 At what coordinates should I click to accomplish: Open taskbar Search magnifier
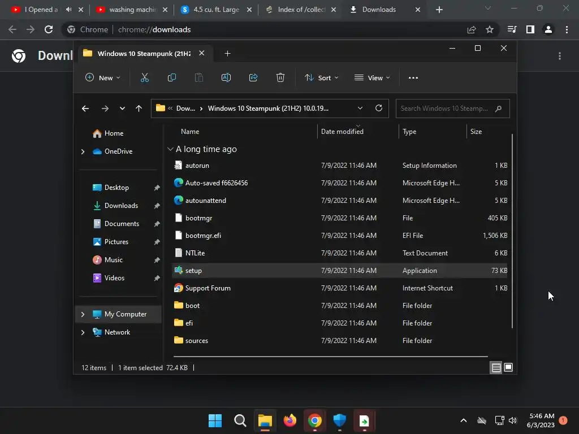click(x=240, y=420)
